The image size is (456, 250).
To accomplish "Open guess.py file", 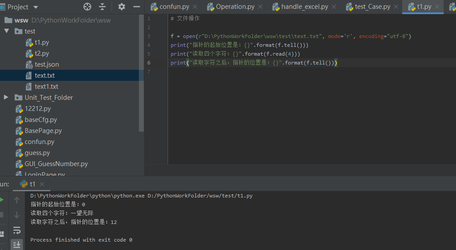I will click(x=37, y=153).
